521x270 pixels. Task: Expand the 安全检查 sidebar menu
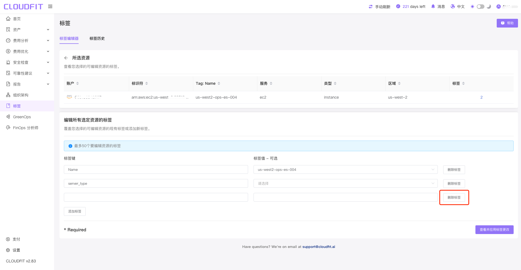(x=27, y=62)
